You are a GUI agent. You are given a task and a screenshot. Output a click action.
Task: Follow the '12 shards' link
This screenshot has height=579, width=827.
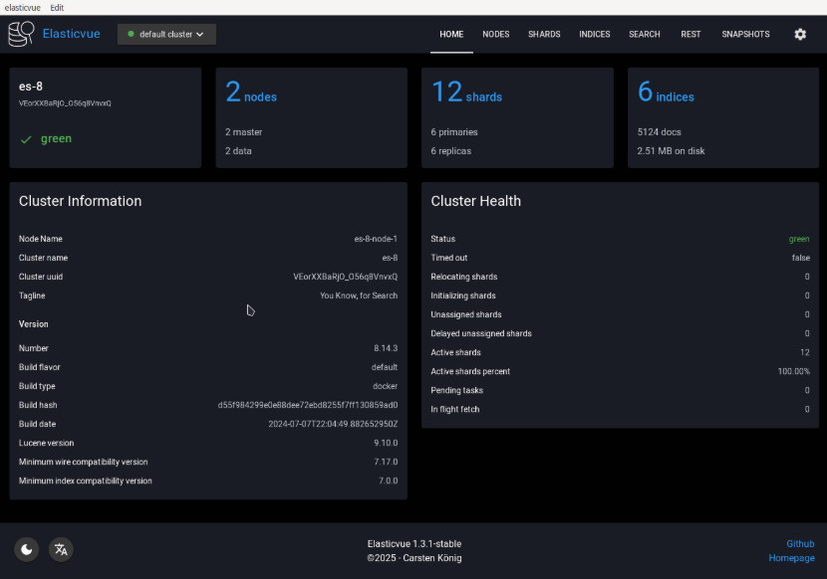[x=466, y=93]
